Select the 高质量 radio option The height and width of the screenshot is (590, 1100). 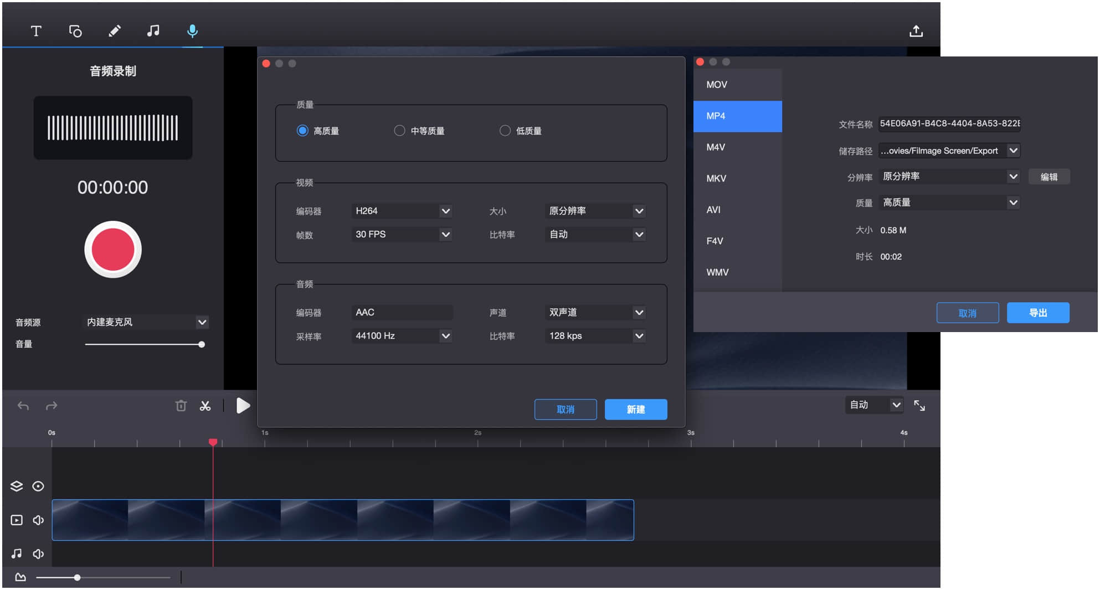click(x=302, y=131)
